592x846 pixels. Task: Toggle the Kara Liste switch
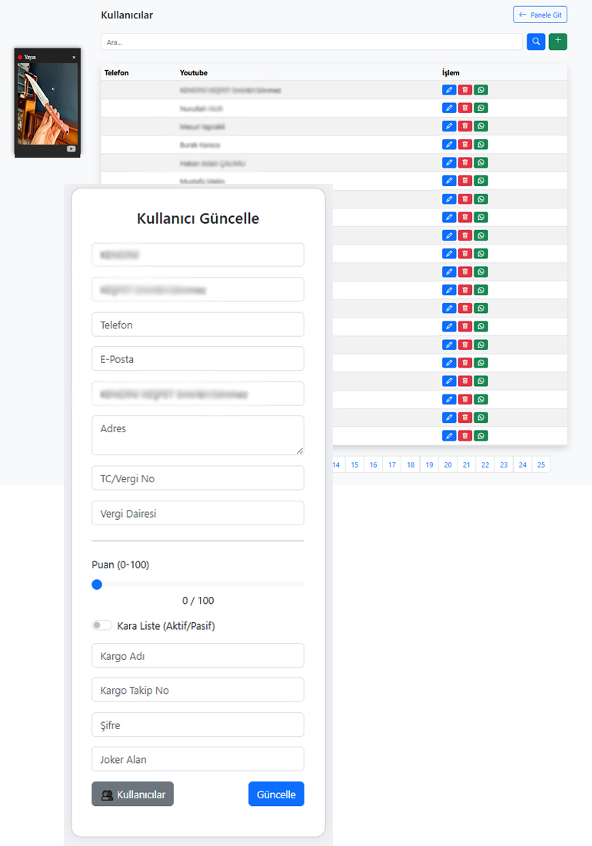click(x=101, y=626)
